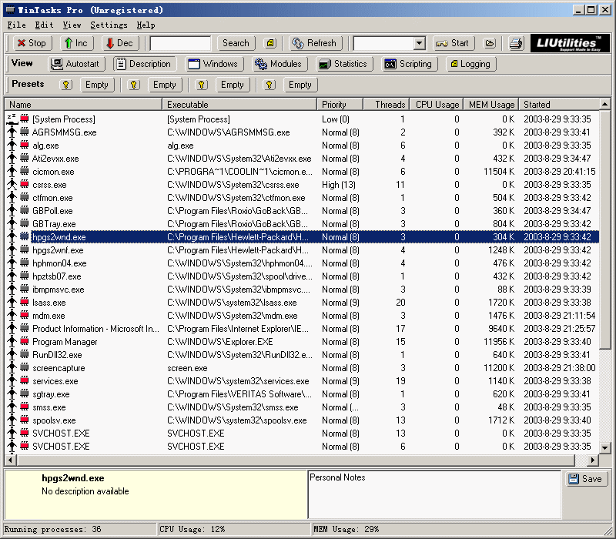The width and height of the screenshot is (616, 539).
Task: Click the yellow notes icon beside Search
Action: 270,43
